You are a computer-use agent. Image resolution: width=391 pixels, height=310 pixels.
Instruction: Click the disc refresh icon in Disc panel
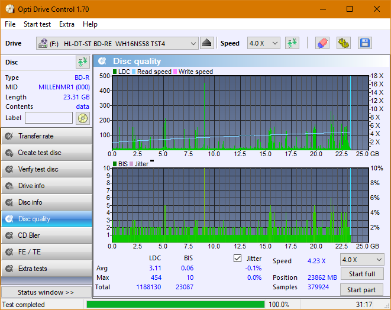pos(82,62)
